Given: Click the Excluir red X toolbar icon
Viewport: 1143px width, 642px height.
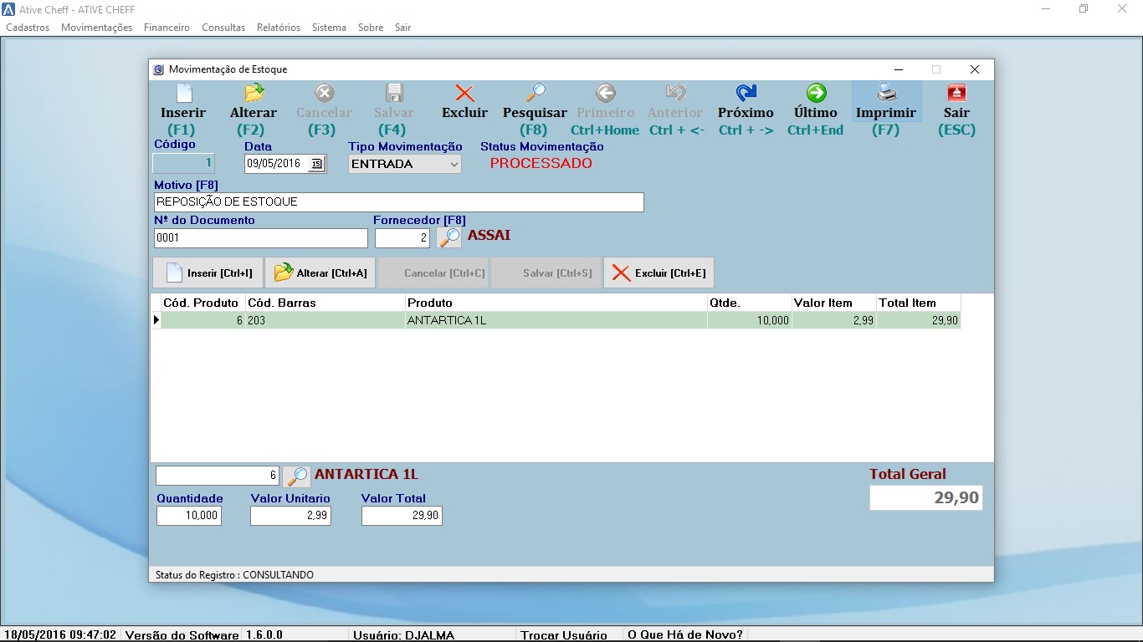Looking at the screenshot, I should (x=464, y=92).
